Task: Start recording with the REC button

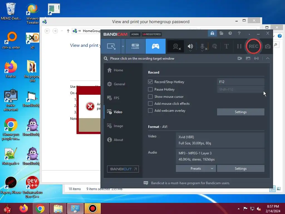Action: click(x=253, y=46)
